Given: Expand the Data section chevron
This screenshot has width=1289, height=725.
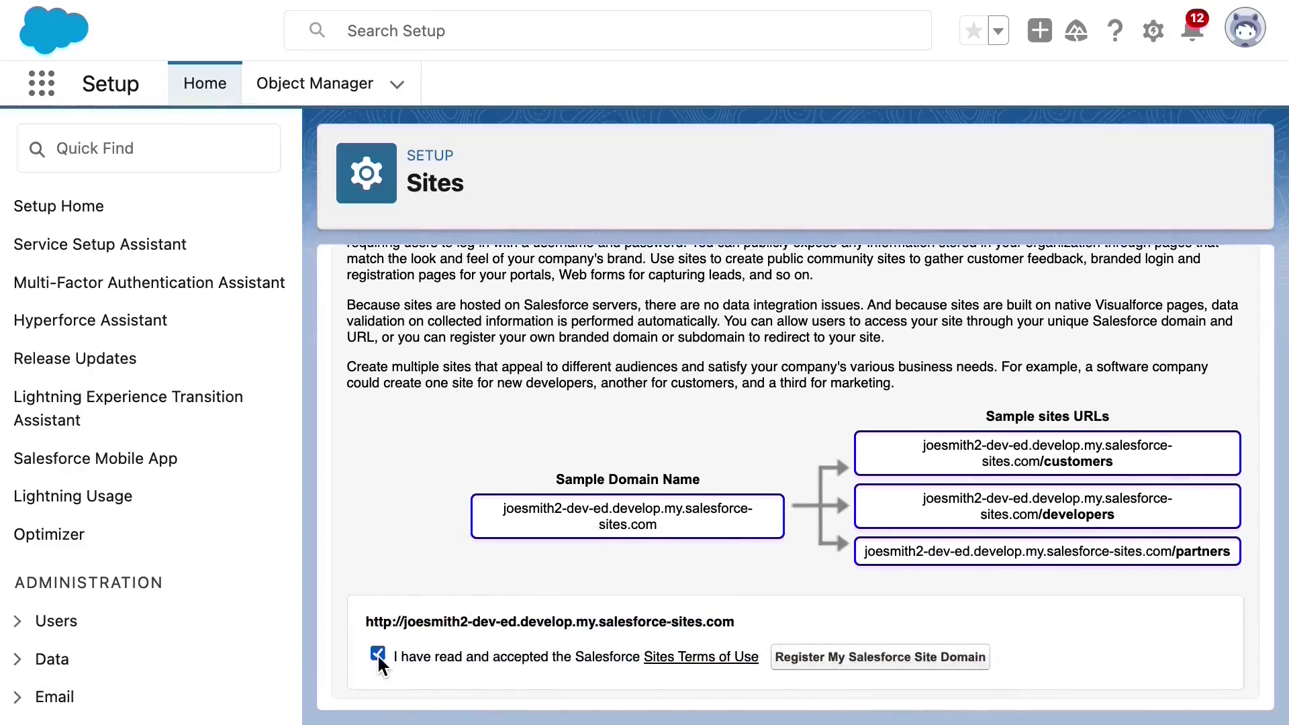Looking at the screenshot, I should [x=17, y=660].
